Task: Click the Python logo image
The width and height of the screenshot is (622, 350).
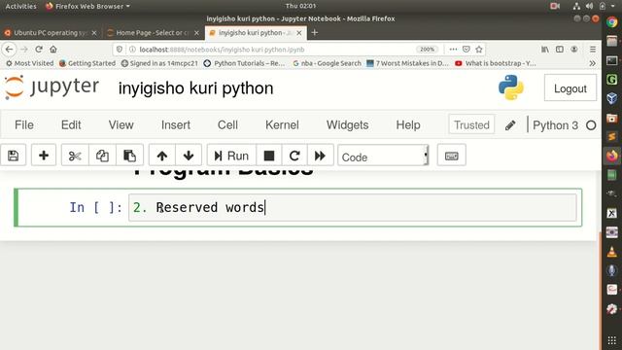Action: coord(511,87)
